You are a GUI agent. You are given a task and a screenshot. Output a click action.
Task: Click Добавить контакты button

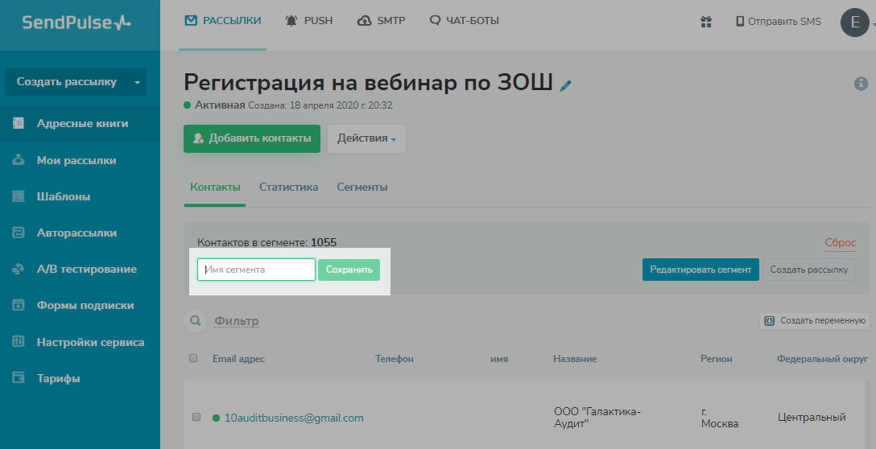point(252,138)
